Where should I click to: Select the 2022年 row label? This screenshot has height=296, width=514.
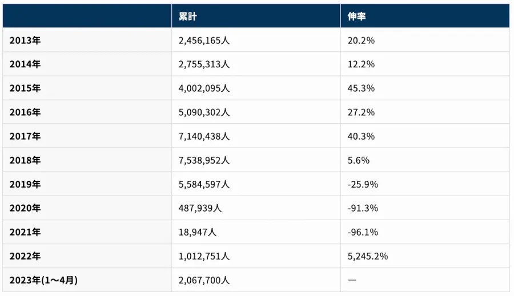[x=25, y=256]
